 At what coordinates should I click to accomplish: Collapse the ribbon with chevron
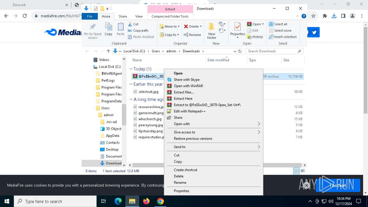point(298,16)
